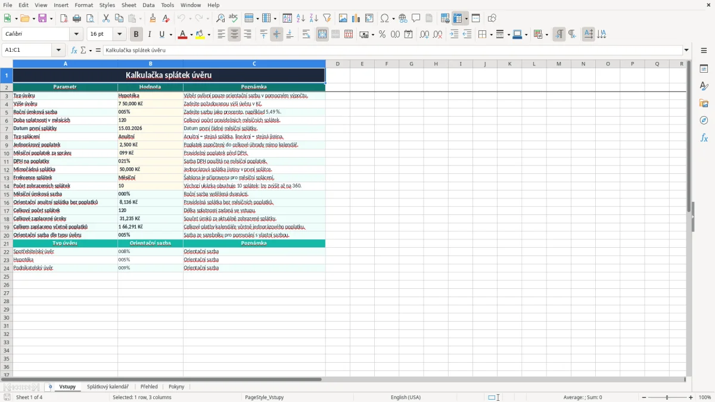This screenshot has height=402, width=715.
Task: Open the Format menu
Action: [x=83, y=5]
